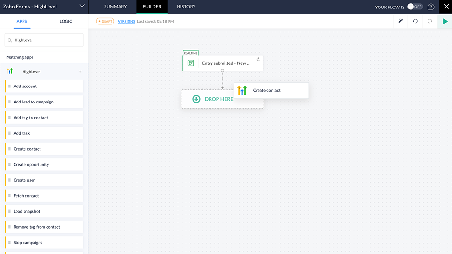Select the Add tag to contact action
452x254 pixels.
tap(44, 118)
